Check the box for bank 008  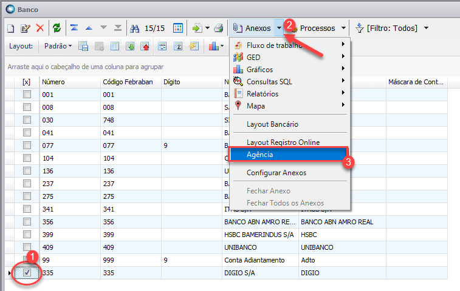point(27,107)
